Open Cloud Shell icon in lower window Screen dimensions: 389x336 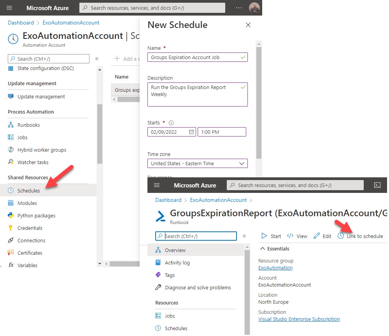[377, 185]
